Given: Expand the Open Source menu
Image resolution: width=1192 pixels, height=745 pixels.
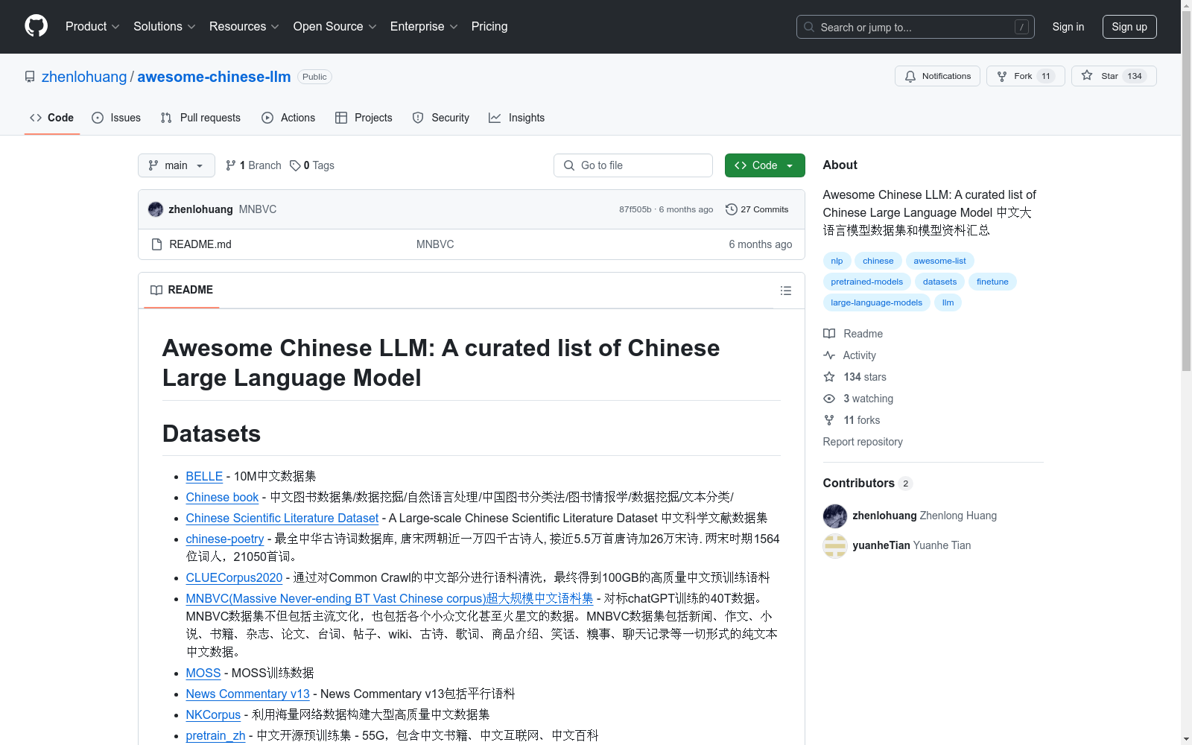Looking at the screenshot, I should (335, 26).
